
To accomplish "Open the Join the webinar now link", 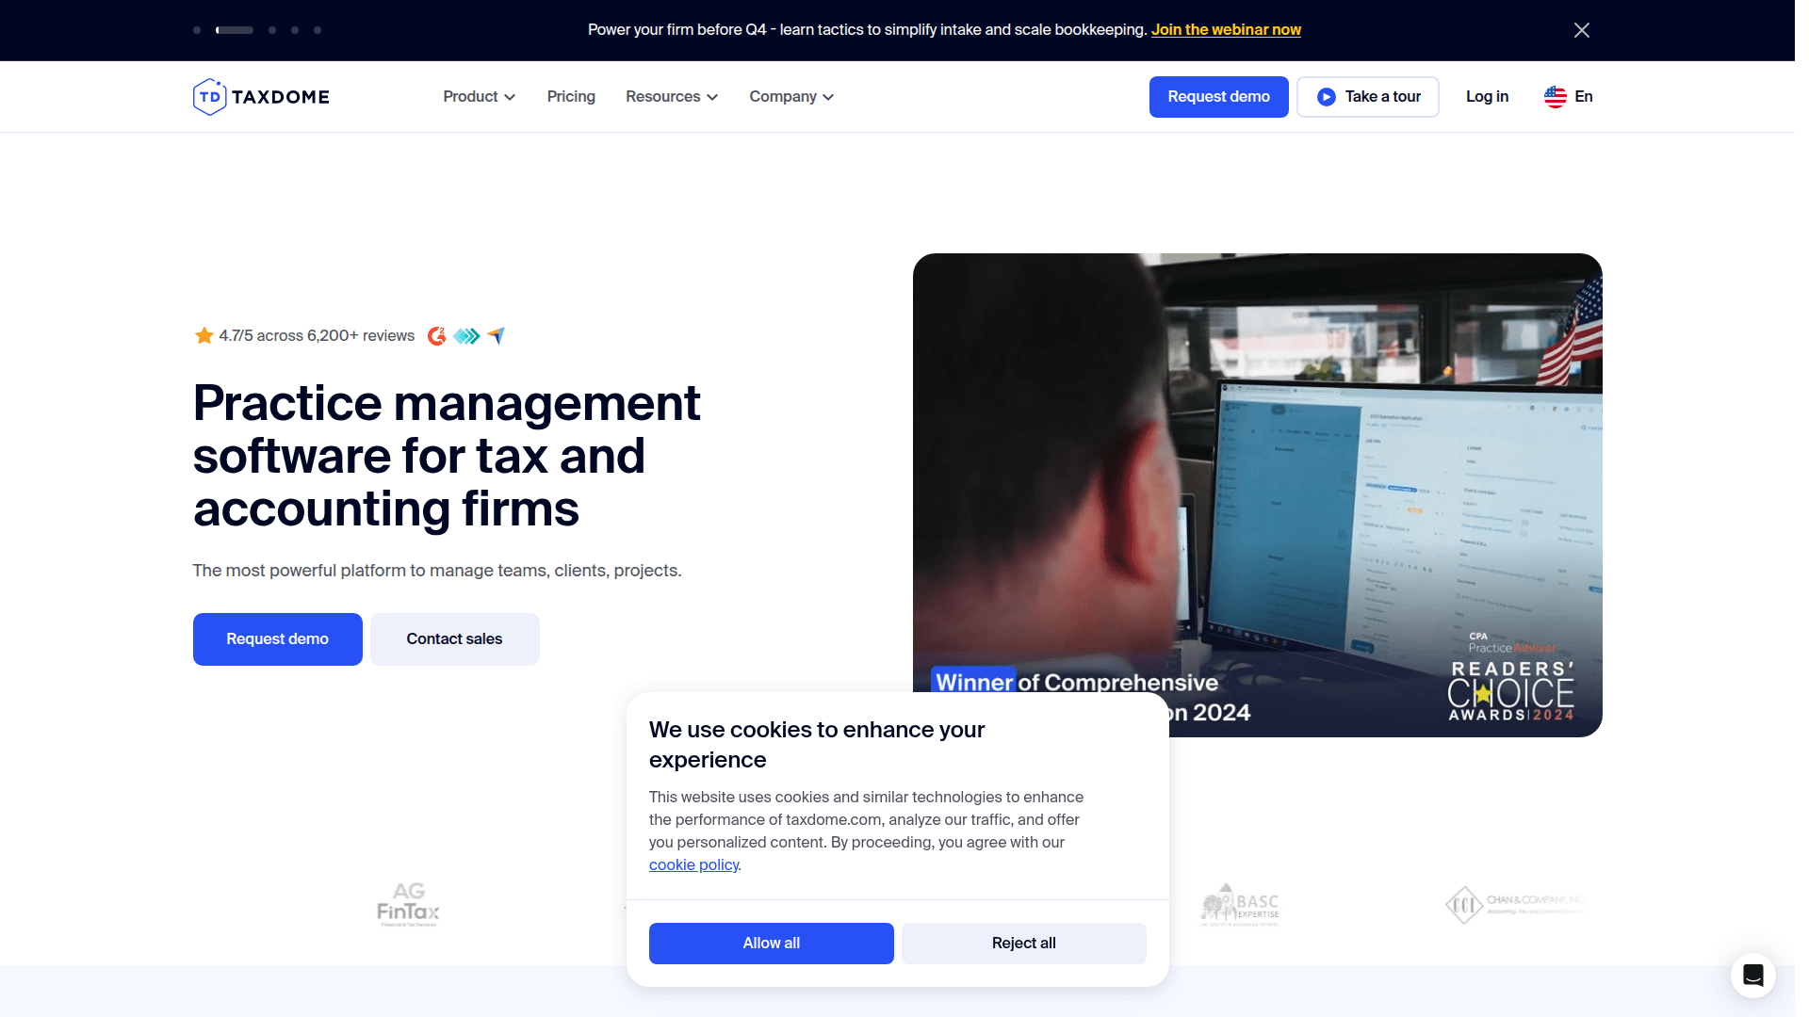I will (1226, 30).
